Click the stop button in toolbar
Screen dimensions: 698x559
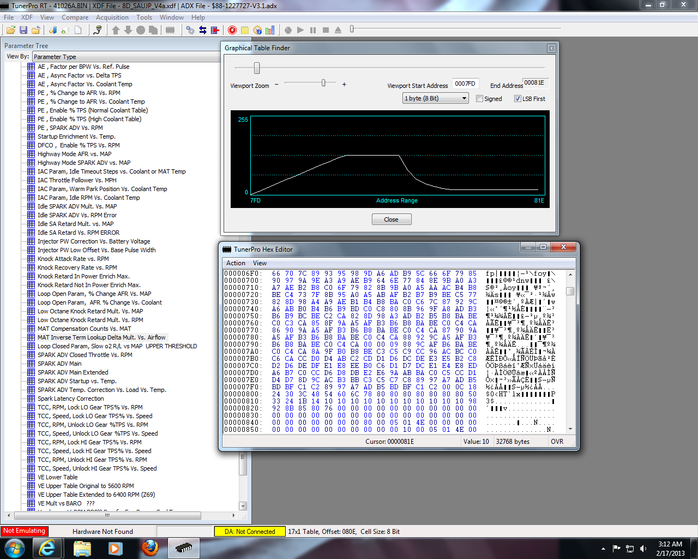[x=326, y=30]
